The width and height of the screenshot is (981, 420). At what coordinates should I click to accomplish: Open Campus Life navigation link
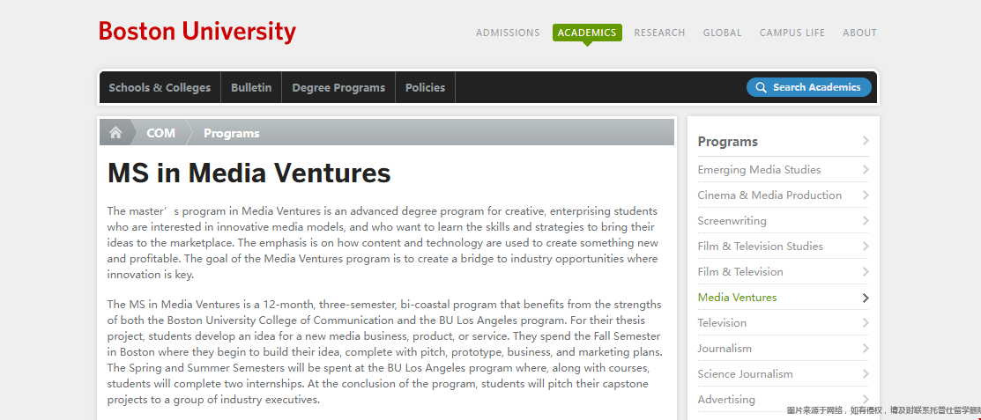tap(792, 33)
